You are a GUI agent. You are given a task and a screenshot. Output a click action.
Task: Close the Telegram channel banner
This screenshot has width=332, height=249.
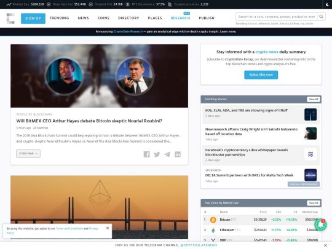click(x=325, y=245)
